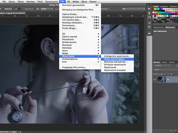
Task: Expand the 3D filter submenu
Action: tap(80, 34)
